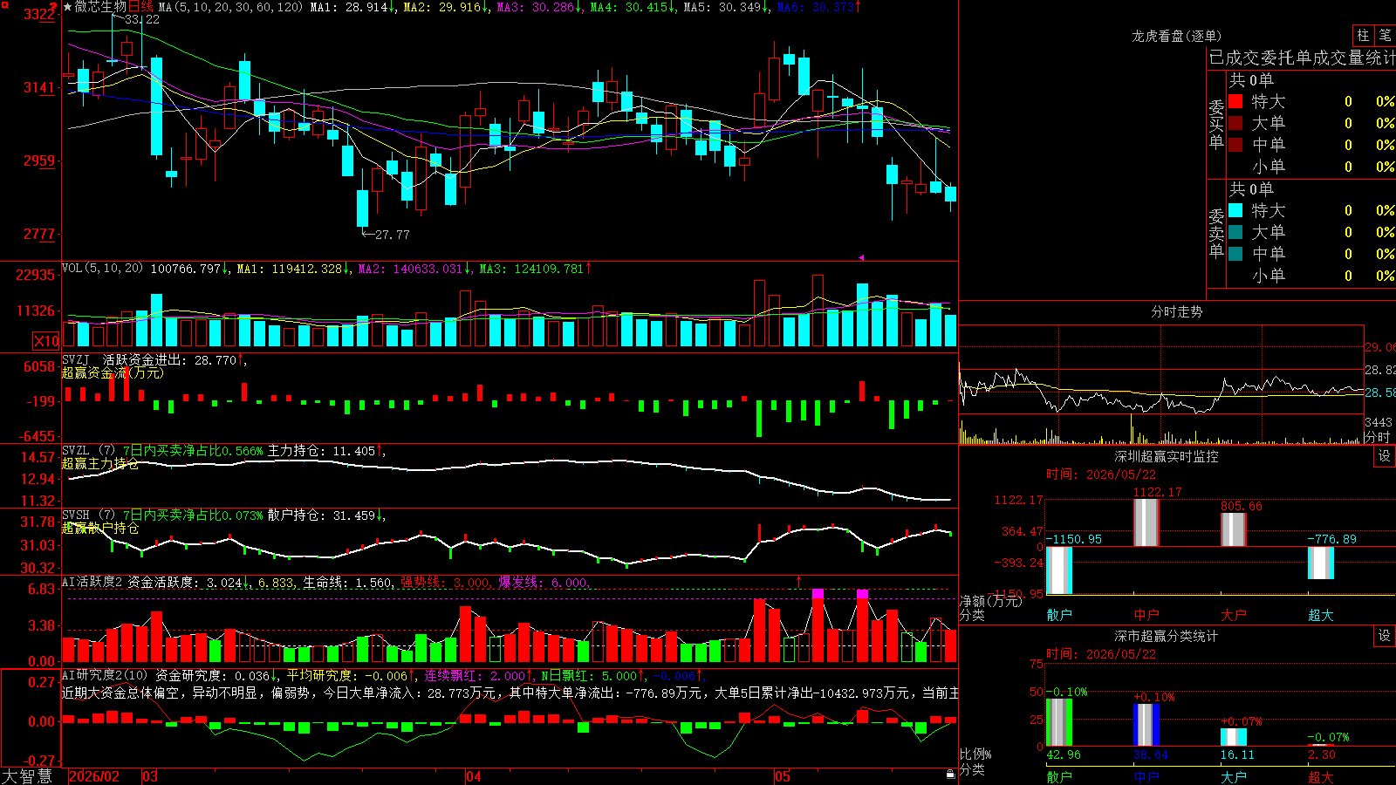The image size is (1396, 785).
Task: Click the 深圳超赢实时监控 panel title
Action: 1167,456
